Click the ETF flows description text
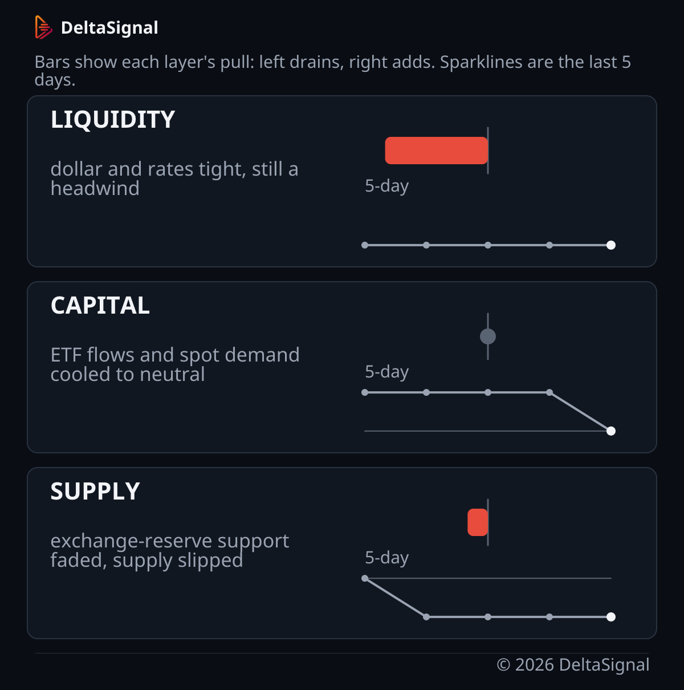 (175, 364)
